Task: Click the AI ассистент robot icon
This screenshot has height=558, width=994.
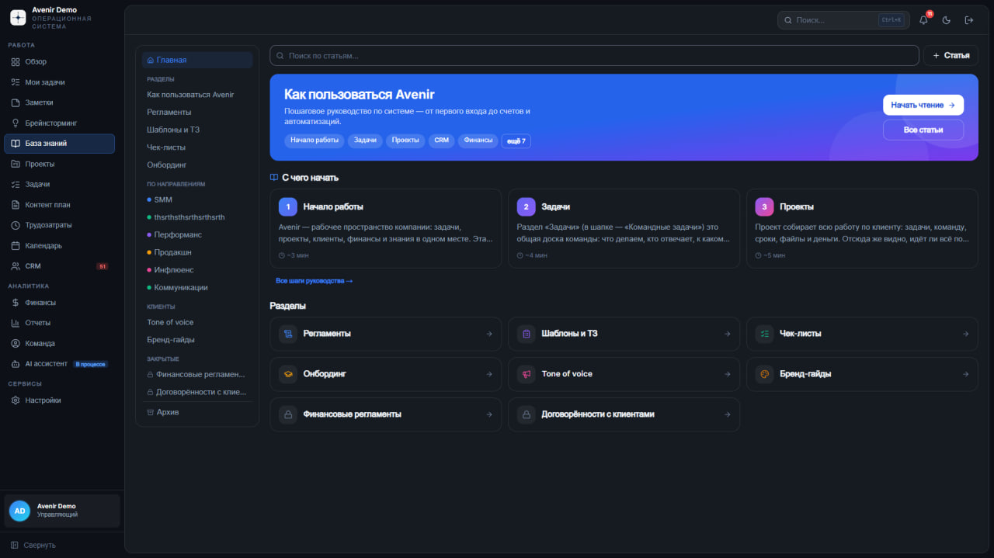Action: 16,364
